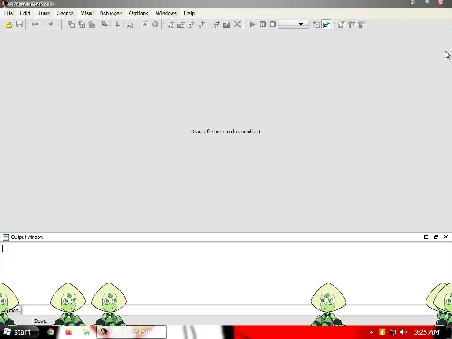Open the Options menu
The image size is (452, 339).
pyautogui.click(x=139, y=13)
